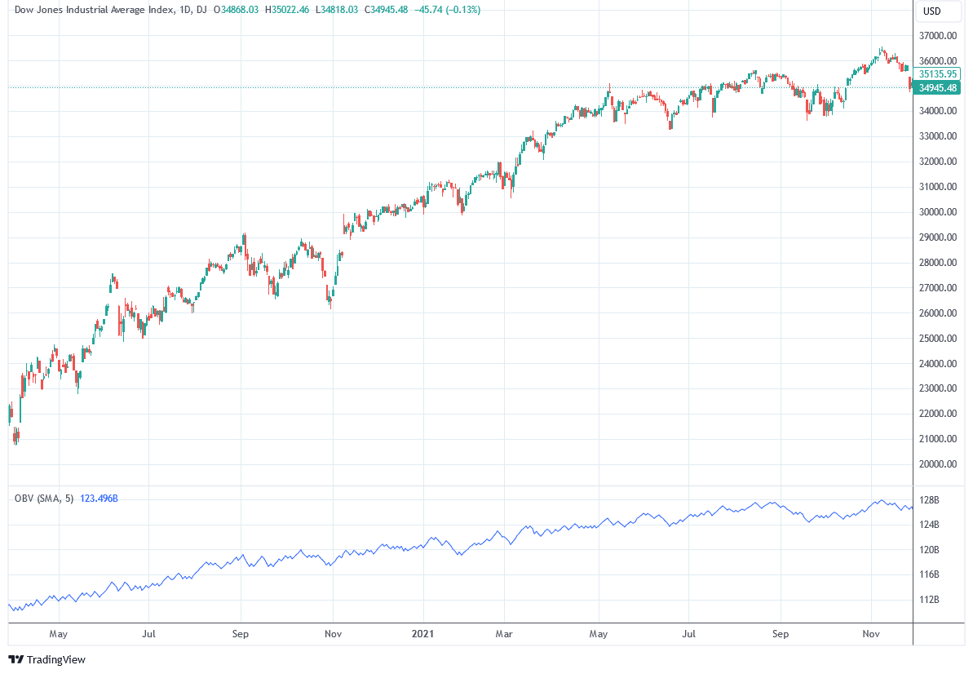Click the 30000.00 price scale mark
The image size is (973, 674).
point(937,212)
